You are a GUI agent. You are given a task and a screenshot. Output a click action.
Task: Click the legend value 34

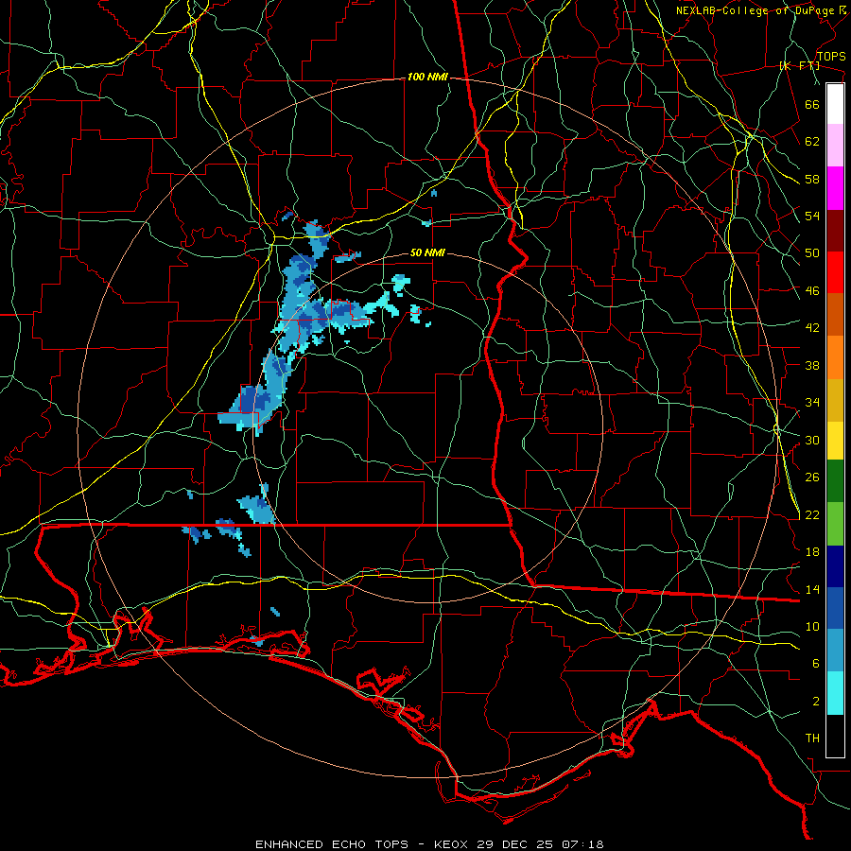pos(812,403)
